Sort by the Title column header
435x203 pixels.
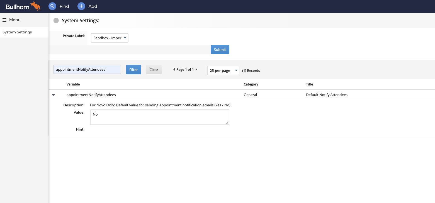(x=310, y=84)
